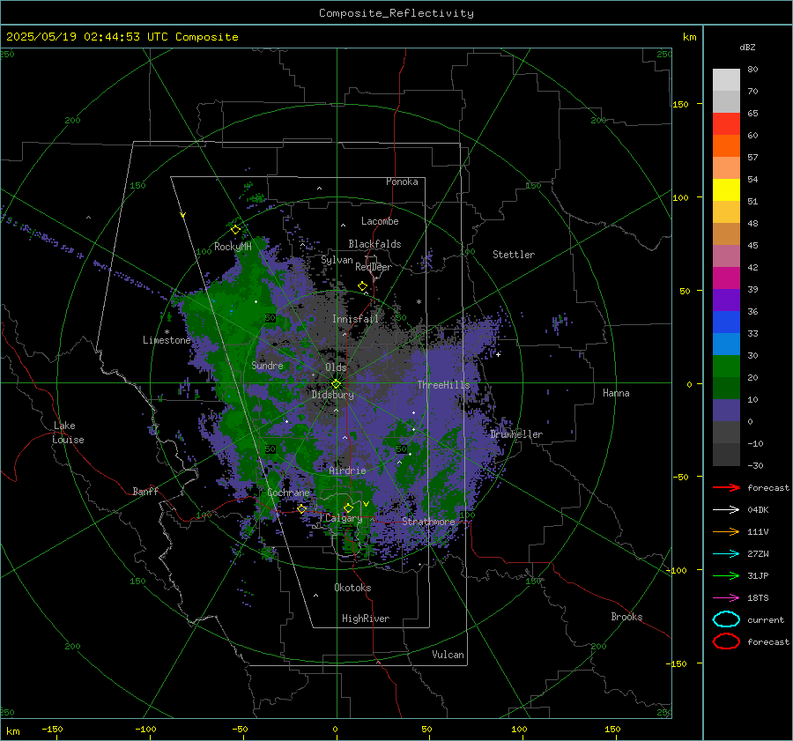Viewport: 793px width, 741px height.
Task: Click the Hanna city label
Action: click(616, 393)
